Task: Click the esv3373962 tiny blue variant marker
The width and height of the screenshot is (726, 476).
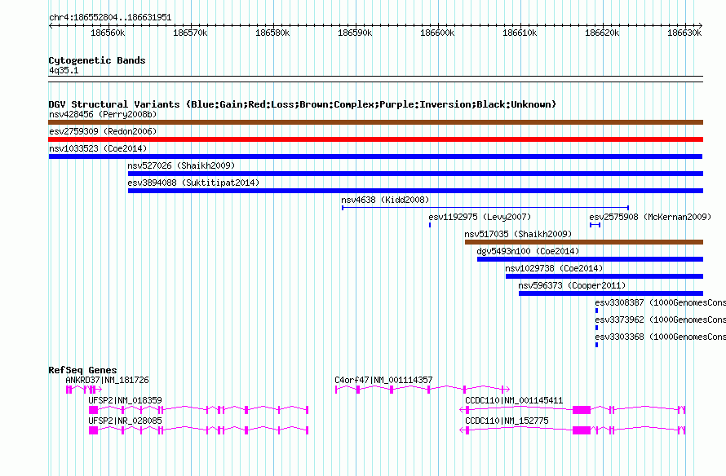Action: 596,328
